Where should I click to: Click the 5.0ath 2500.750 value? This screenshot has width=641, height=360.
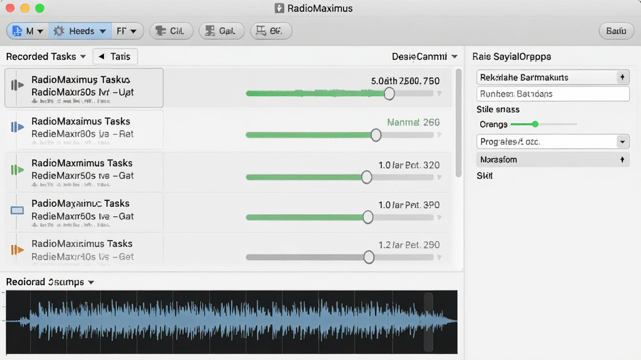pos(405,81)
